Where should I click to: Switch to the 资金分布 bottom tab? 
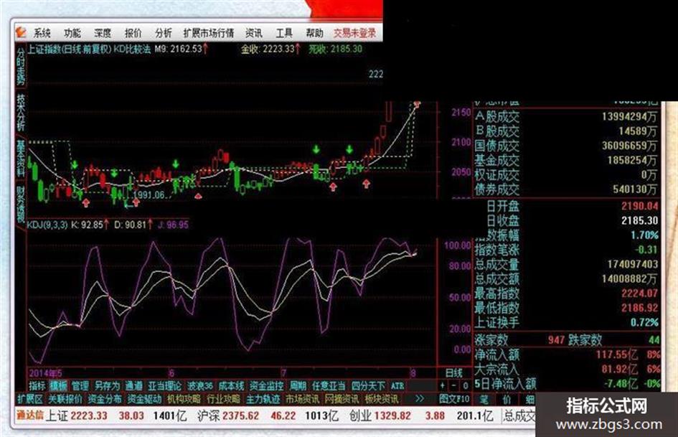[x=105, y=399]
